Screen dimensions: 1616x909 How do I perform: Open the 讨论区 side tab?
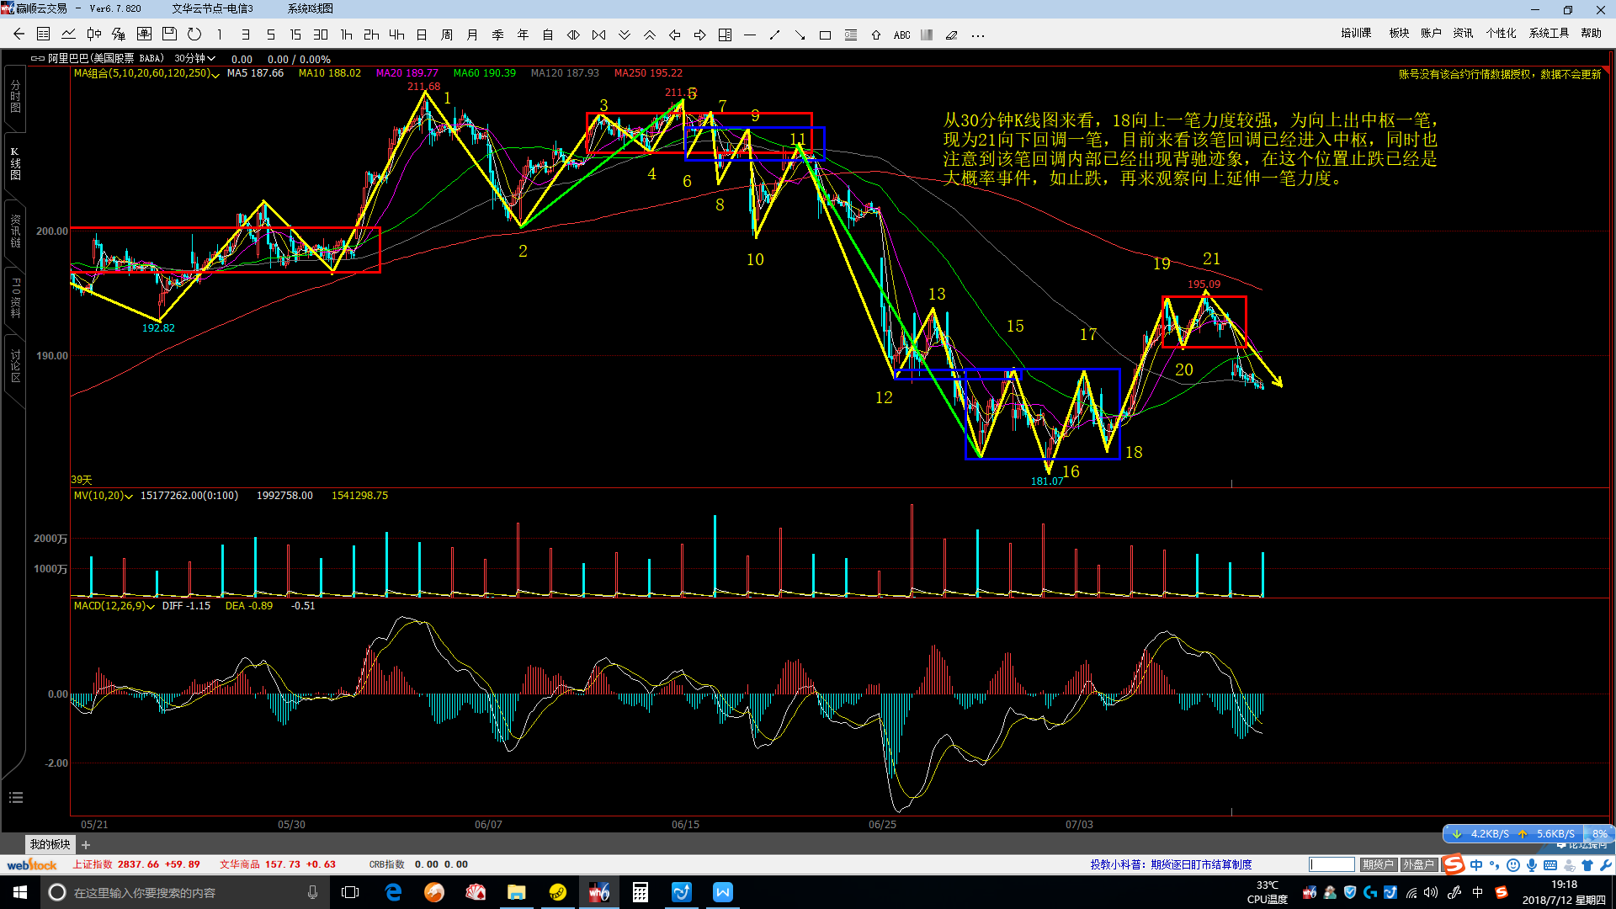tap(15, 367)
